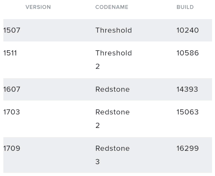Viewport: 215px width, 176px height.
Task: Click the CODENAME column header
Action: (x=112, y=7)
